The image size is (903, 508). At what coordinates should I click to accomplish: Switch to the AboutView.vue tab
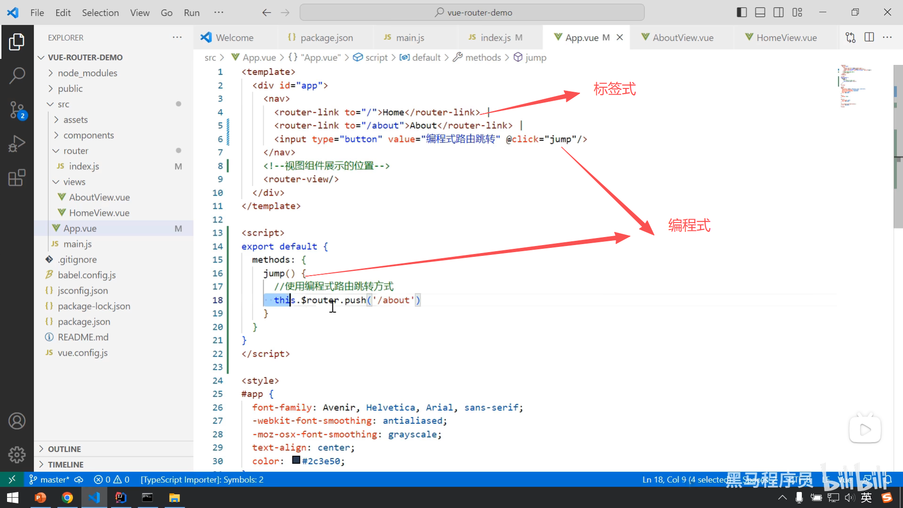pos(682,38)
